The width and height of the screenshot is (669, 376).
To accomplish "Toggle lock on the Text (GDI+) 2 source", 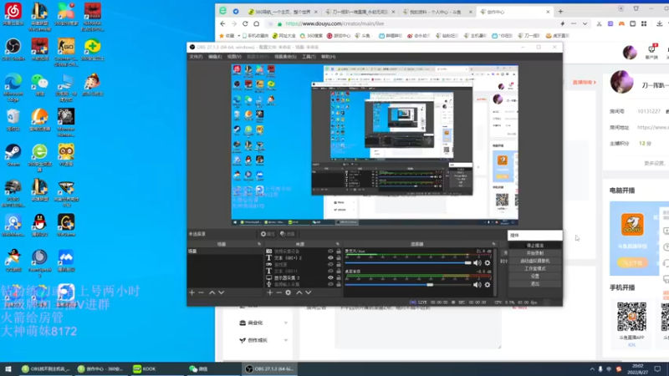I will click(339, 258).
